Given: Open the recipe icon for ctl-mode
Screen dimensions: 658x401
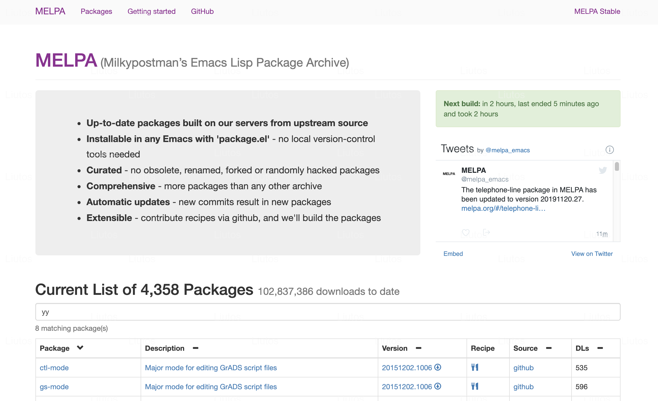Looking at the screenshot, I should pos(475,367).
